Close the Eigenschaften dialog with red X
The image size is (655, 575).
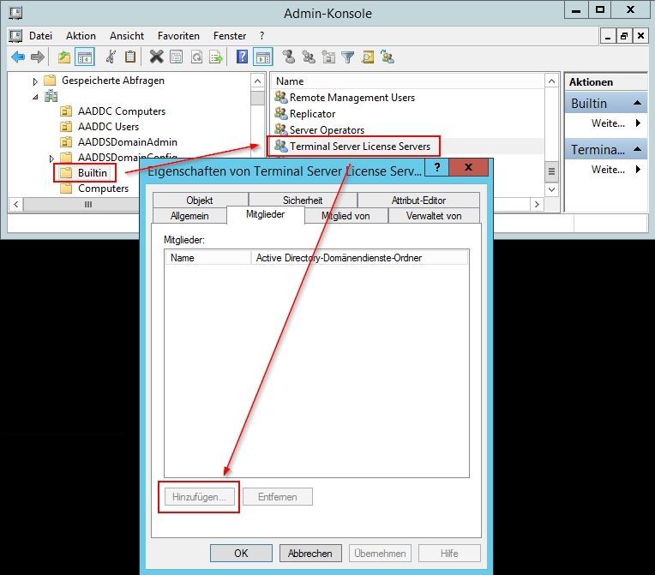(468, 167)
